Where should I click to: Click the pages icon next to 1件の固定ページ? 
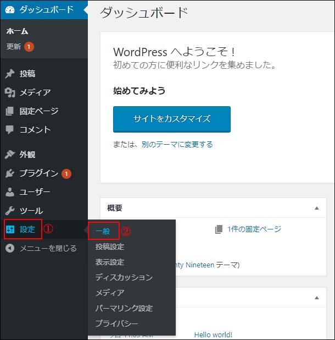(x=219, y=229)
